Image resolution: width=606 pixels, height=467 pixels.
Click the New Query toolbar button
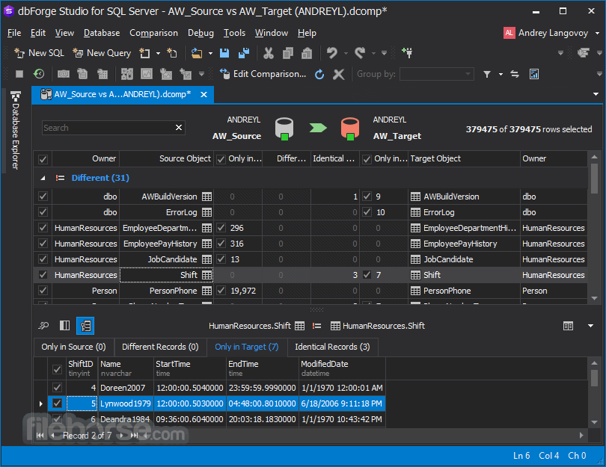[102, 53]
